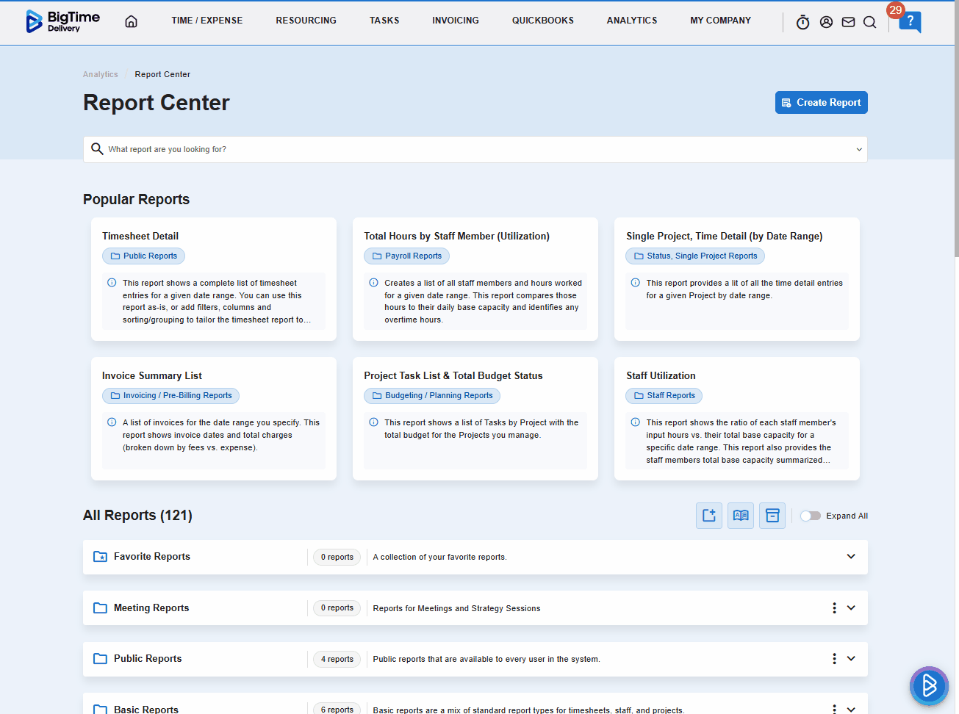Click the BigTime Delivery logo
Screen dimensions: 959x714
click(62, 21)
